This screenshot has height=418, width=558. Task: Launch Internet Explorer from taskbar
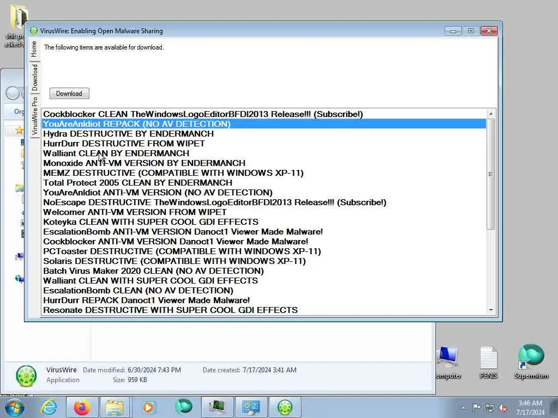coord(48,407)
